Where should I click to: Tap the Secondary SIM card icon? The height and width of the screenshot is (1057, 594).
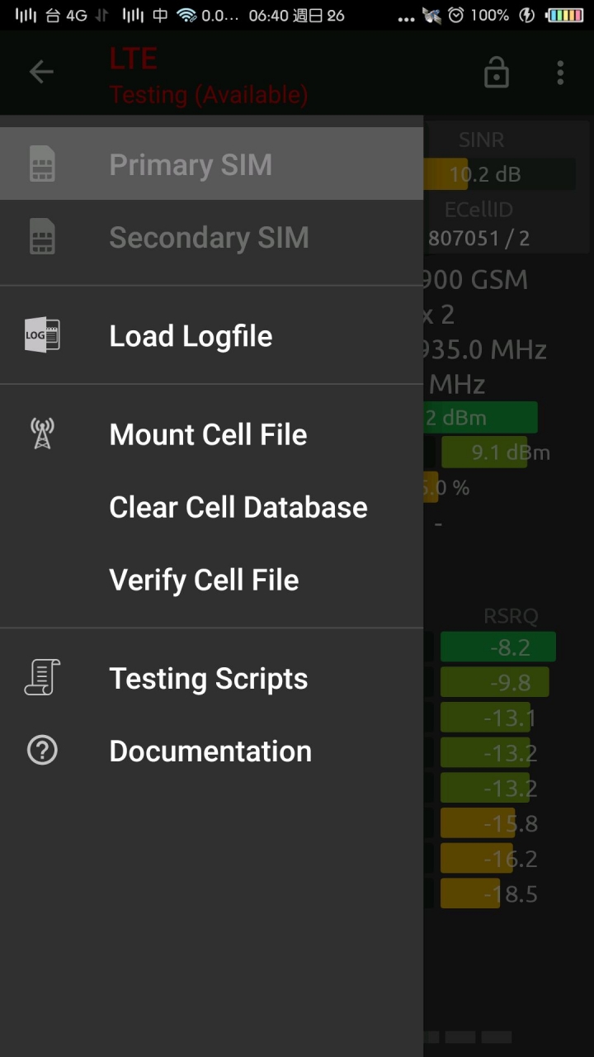42,237
